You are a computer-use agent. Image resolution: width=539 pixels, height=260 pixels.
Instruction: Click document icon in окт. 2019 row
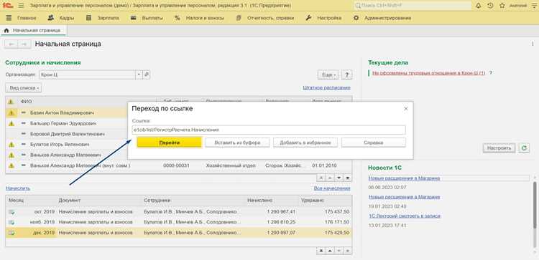tap(11, 212)
